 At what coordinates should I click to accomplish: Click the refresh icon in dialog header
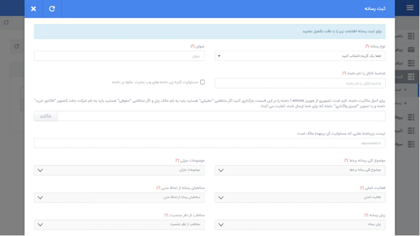[52, 8]
